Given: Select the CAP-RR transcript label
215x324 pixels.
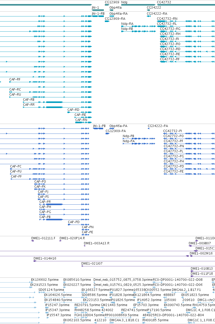Looking at the screenshot, I should click(x=29, y=105).
